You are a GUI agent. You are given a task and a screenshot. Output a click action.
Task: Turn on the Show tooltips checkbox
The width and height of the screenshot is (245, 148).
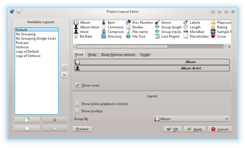[x=77, y=111]
